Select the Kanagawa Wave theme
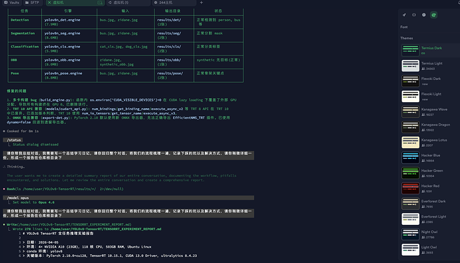 click(x=430, y=111)
